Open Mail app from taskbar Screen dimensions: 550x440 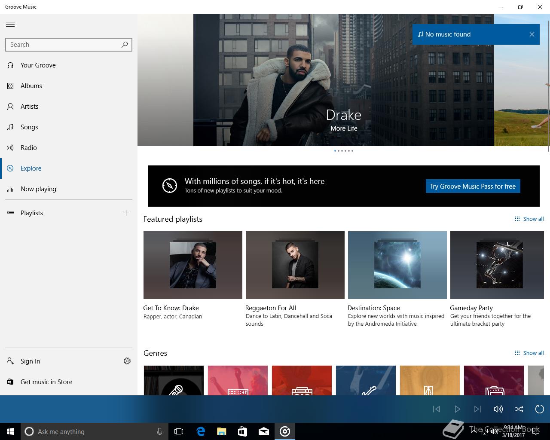[x=264, y=431]
